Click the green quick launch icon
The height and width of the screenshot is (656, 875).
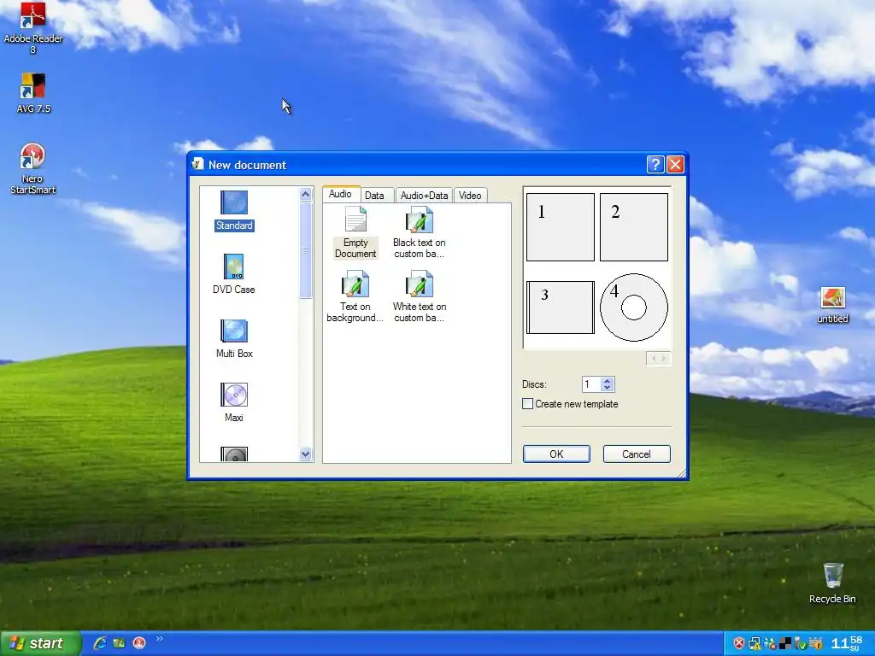click(x=119, y=643)
